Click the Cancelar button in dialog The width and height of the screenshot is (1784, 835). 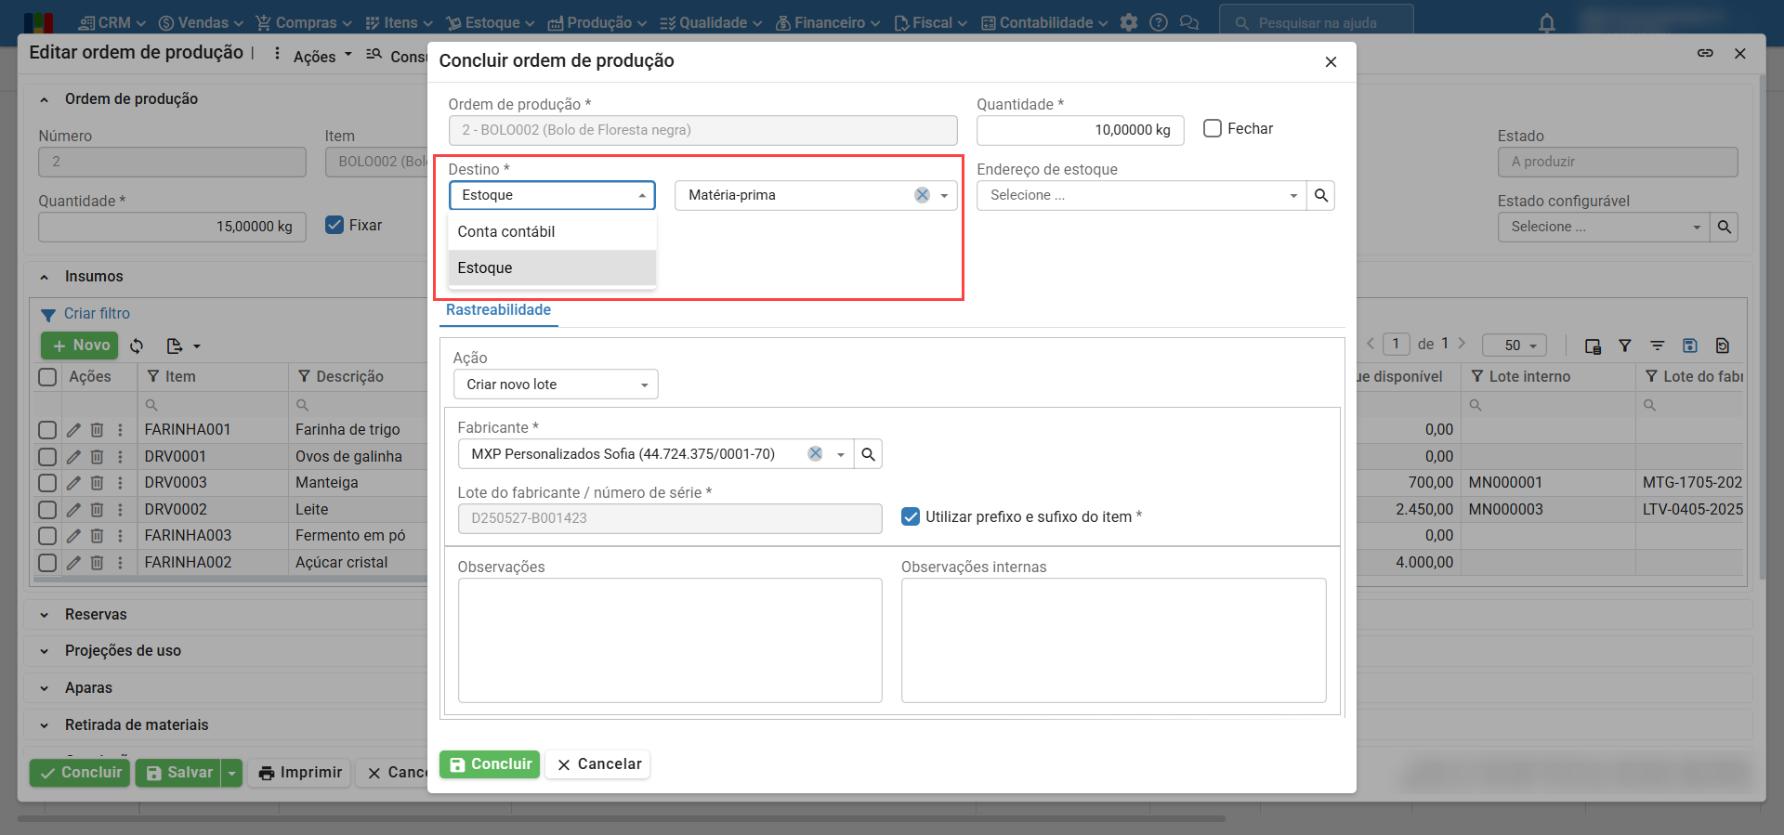click(x=598, y=764)
